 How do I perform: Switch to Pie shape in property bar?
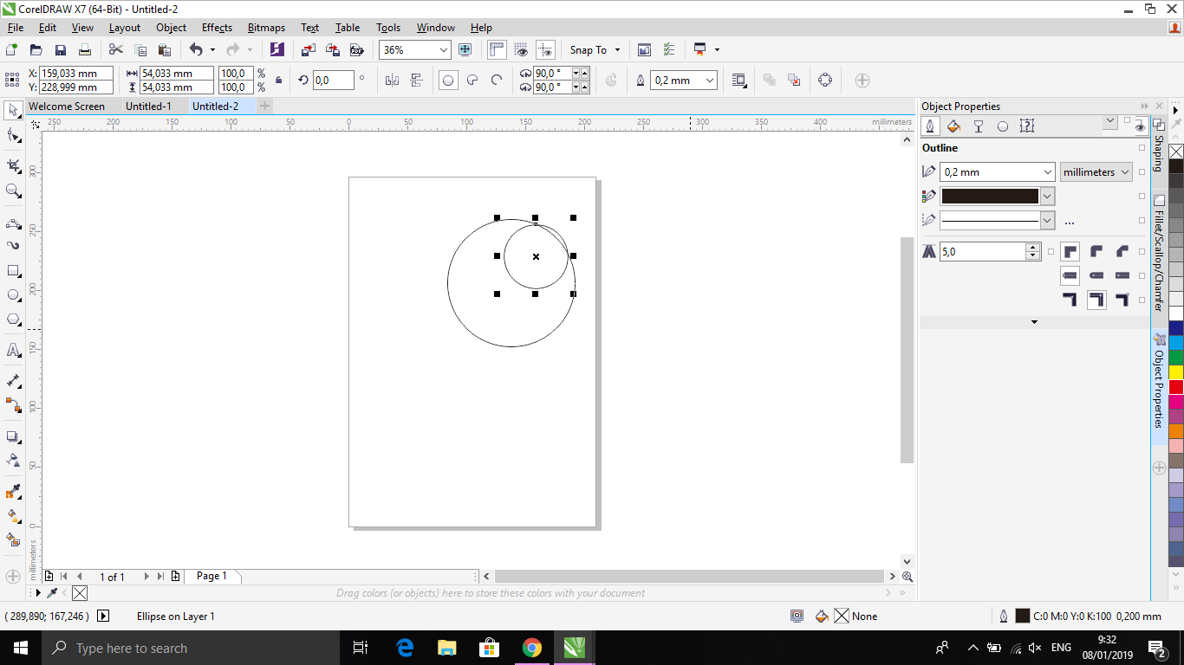tap(472, 81)
